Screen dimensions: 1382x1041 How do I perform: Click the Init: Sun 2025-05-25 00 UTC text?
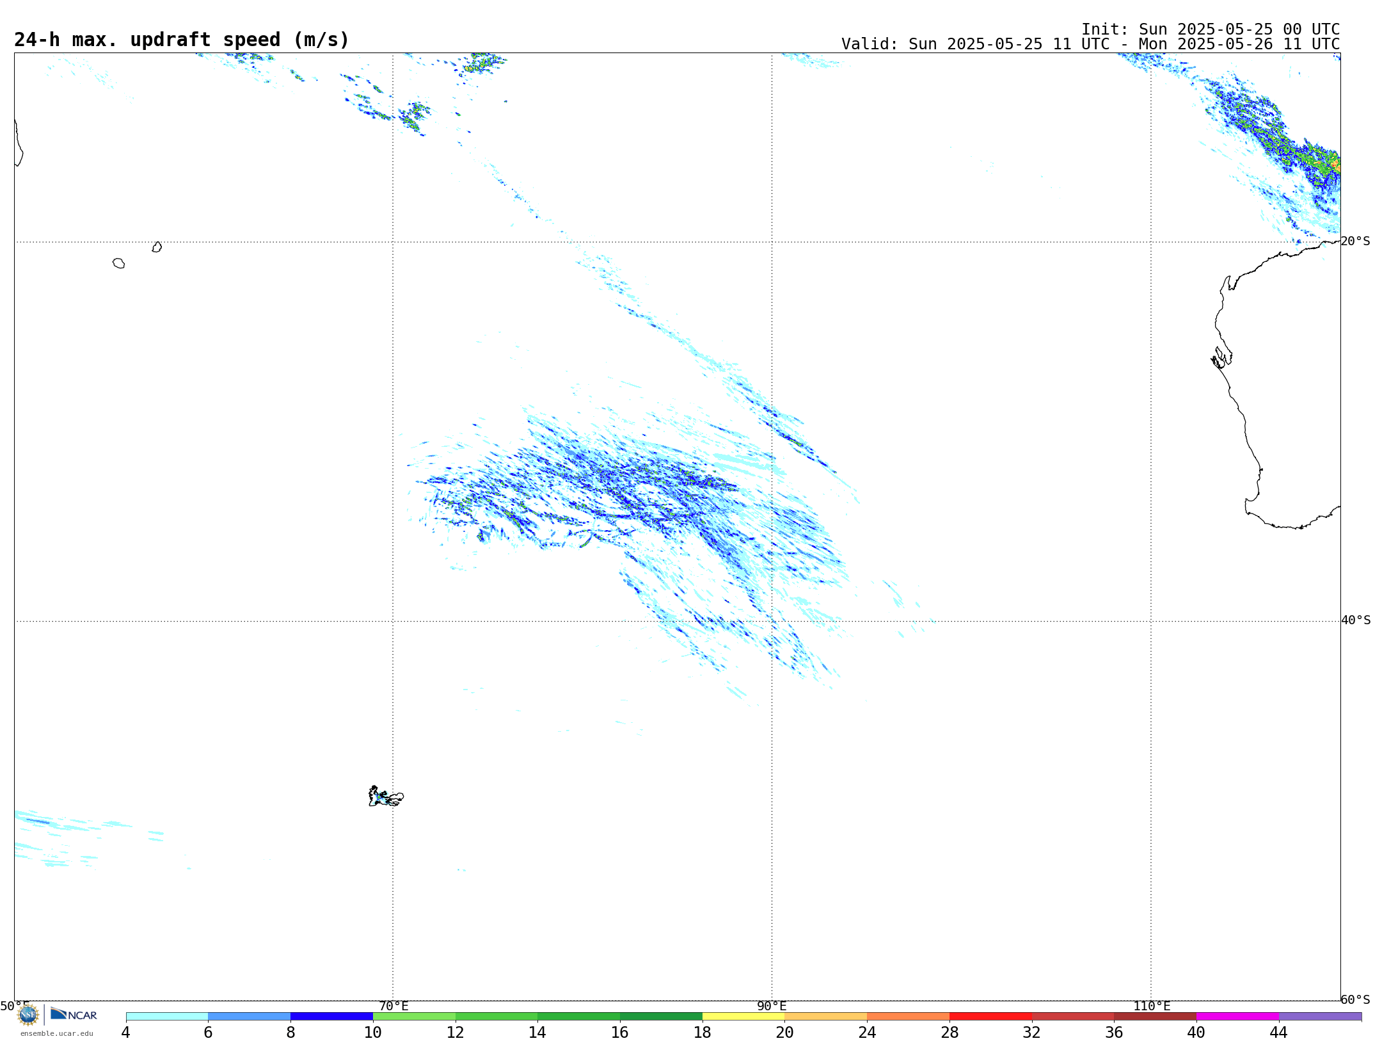[1211, 29]
